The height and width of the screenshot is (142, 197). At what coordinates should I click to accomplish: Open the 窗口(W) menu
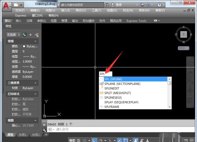coord(37,15)
